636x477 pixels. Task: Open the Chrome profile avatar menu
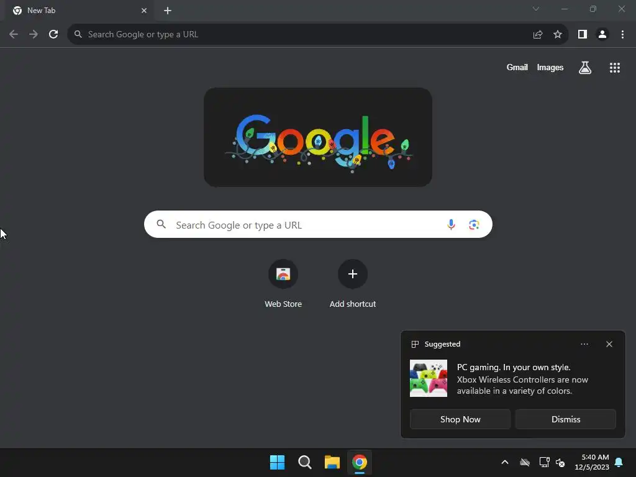(x=602, y=35)
